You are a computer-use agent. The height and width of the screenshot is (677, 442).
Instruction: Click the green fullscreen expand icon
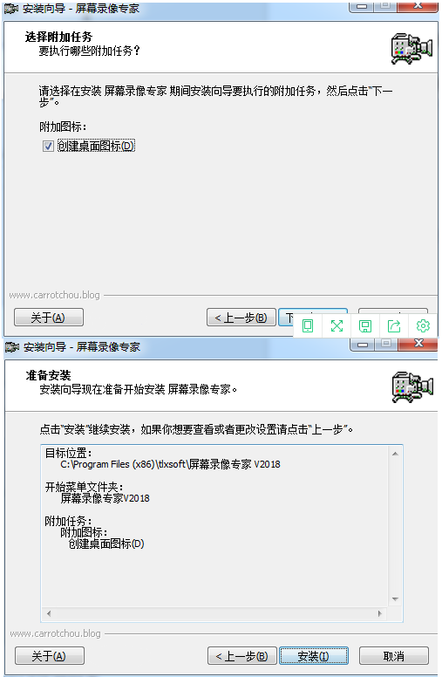[x=337, y=325]
